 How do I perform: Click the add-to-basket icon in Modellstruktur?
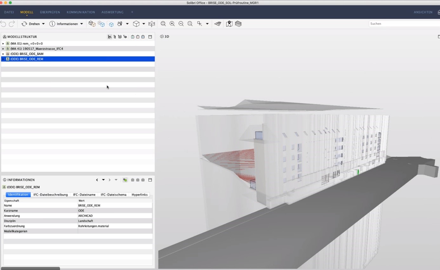132,36
